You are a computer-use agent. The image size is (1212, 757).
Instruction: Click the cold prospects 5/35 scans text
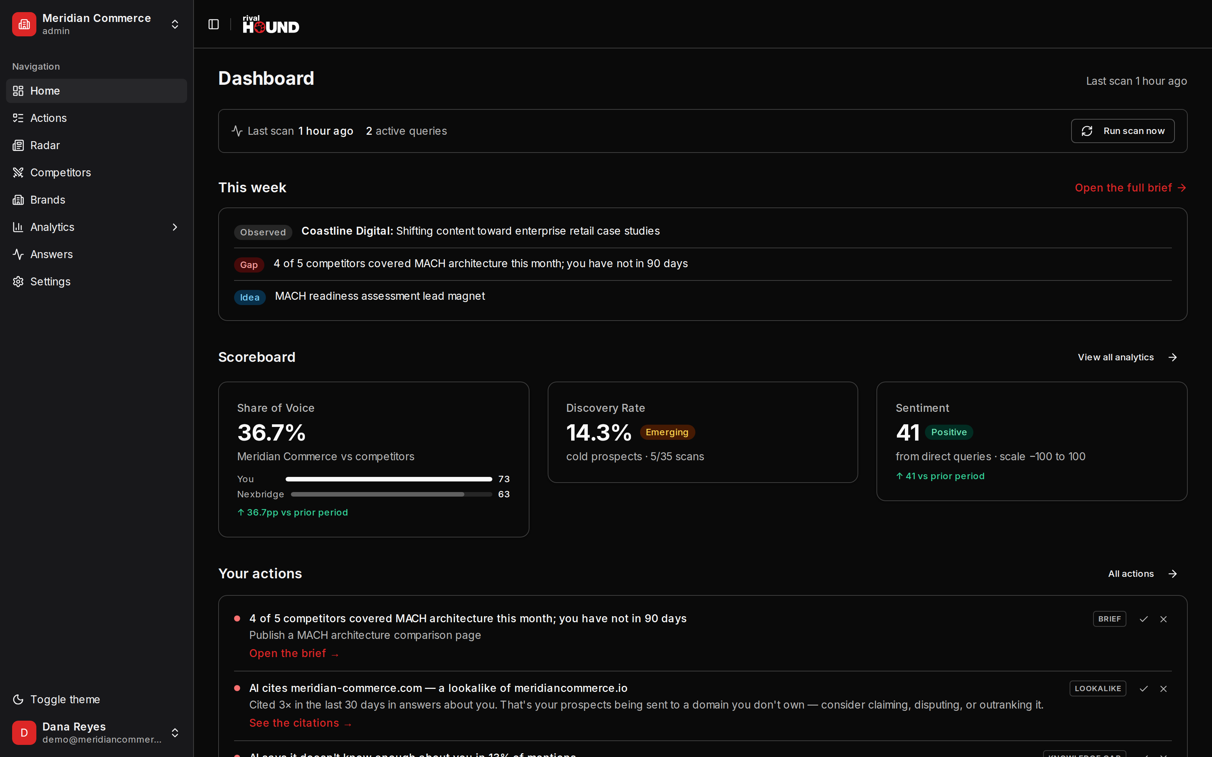(x=635, y=456)
